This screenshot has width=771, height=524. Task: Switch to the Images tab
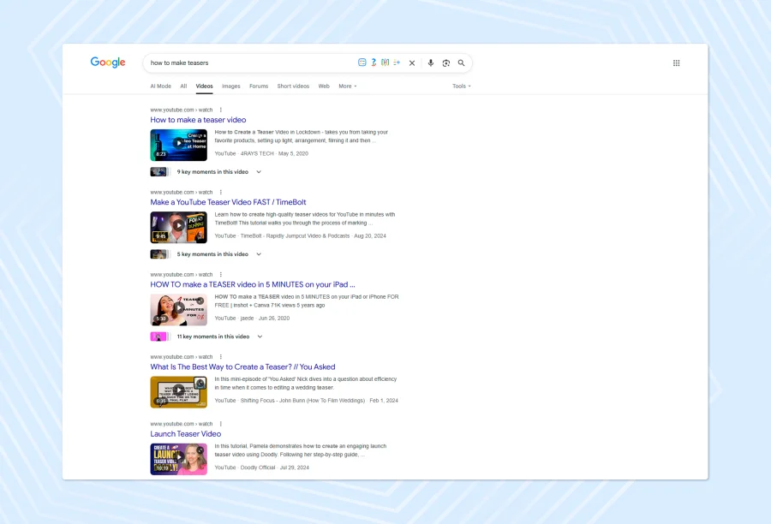231,86
